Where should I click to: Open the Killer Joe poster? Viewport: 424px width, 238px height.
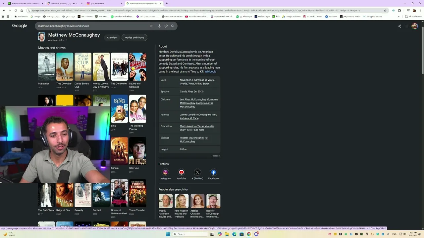click(137, 151)
